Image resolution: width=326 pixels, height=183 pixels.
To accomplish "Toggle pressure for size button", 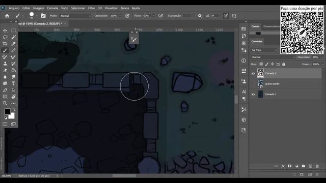I will 226,16.
